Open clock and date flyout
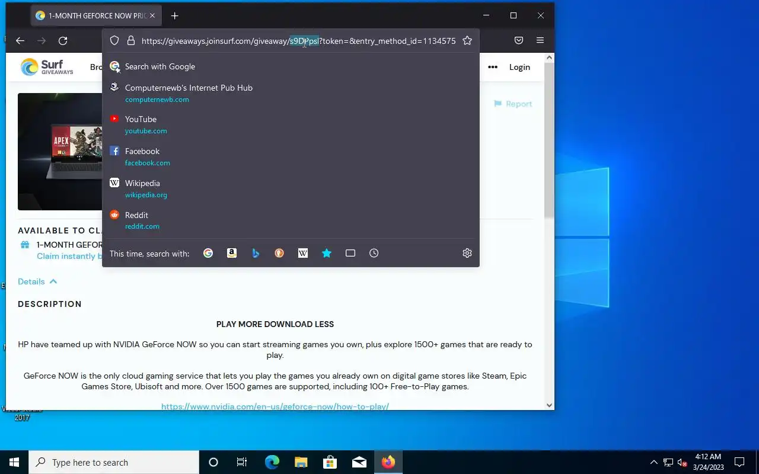759x474 pixels. (708, 462)
